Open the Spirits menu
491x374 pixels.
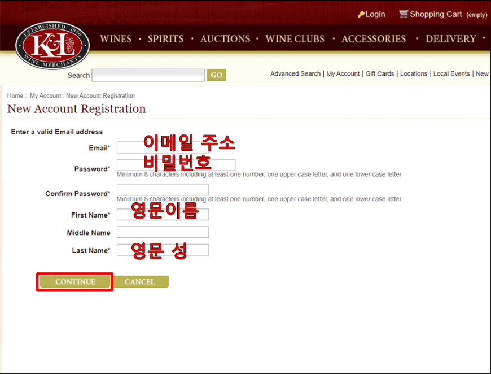tap(166, 39)
